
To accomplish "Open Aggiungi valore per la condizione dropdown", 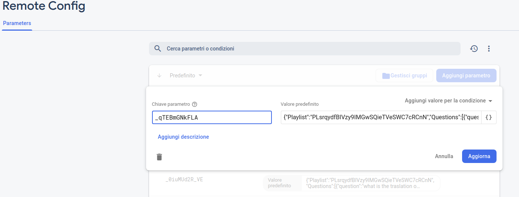I will (x=448, y=101).
